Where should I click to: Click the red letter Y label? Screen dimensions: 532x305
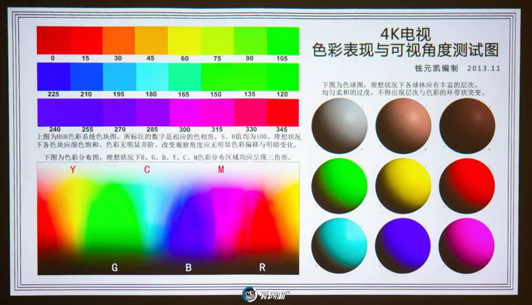pos(72,170)
